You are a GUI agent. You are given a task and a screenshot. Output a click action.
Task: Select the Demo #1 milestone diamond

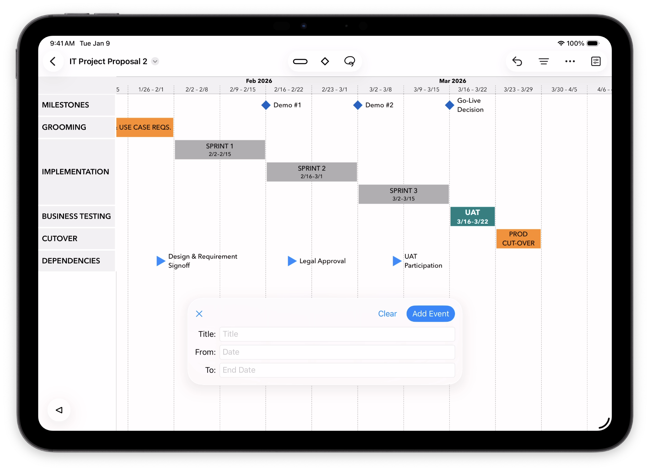click(266, 105)
